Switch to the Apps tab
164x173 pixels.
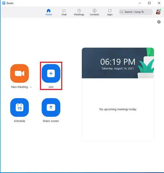[110, 12]
